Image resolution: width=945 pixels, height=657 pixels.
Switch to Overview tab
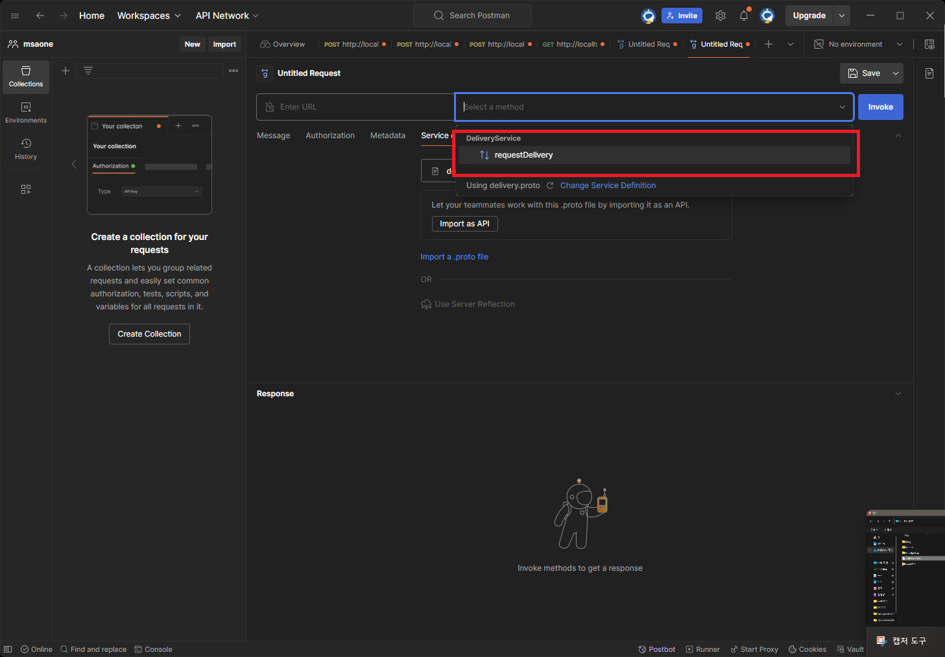pos(282,44)
